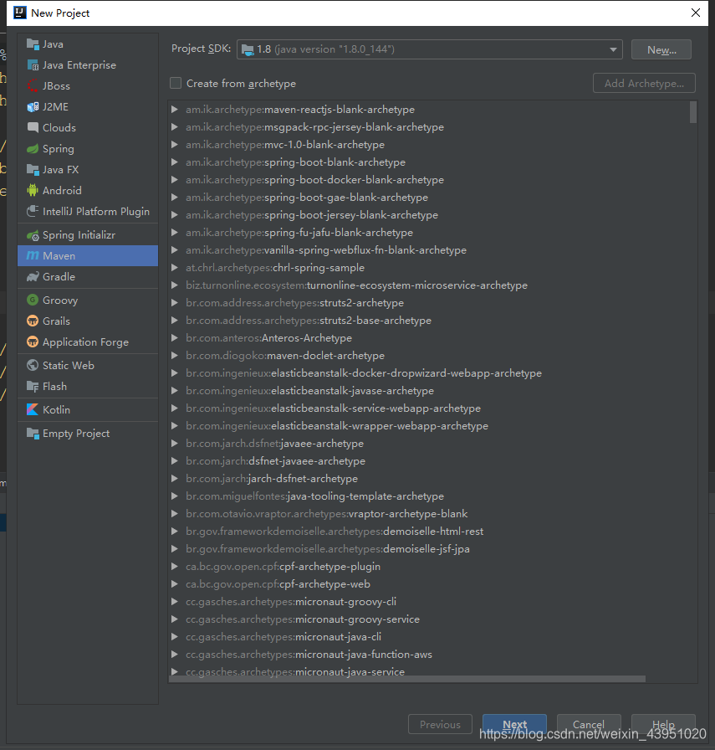Click the Static Web globe icon
715x750 pixels.
click(33, 366)
